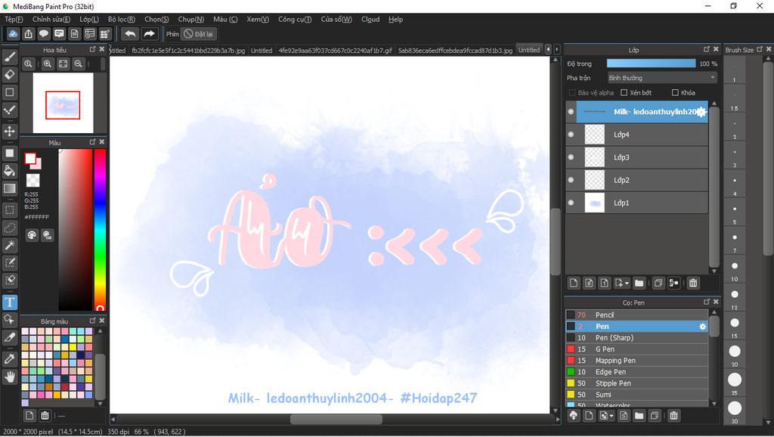Open the Chỉnh sửa(E) menu

click(x=51, y=19)
